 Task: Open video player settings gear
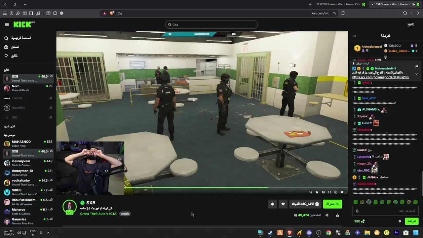(342, 192)
